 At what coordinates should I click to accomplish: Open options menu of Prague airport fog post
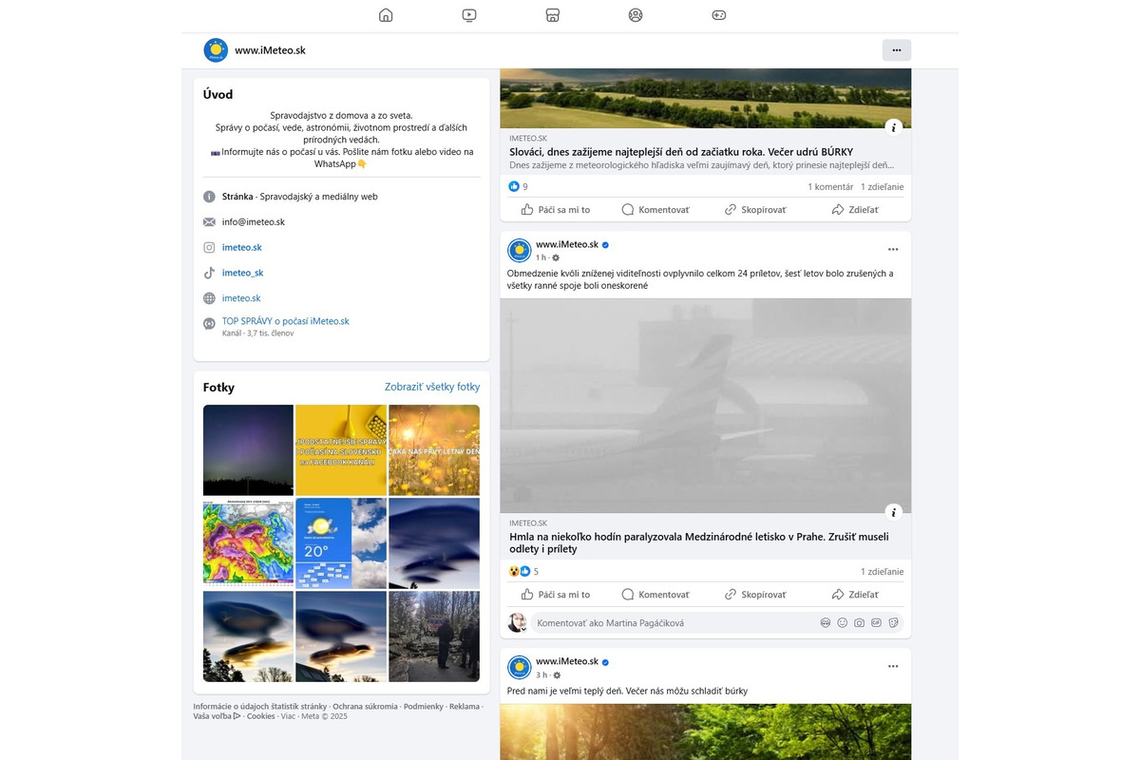tap(892, 250)
